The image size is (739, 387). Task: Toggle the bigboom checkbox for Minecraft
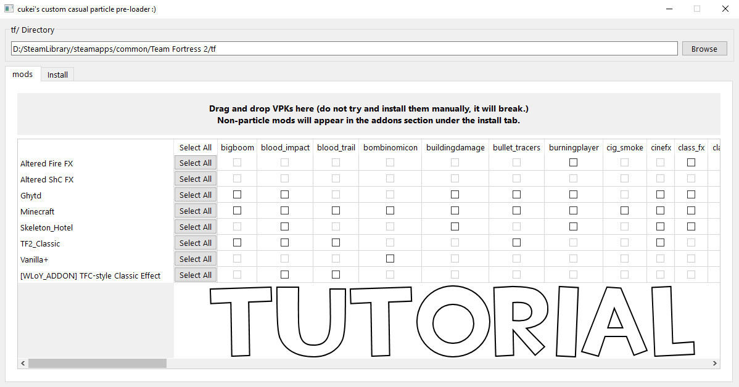[237, 210]
